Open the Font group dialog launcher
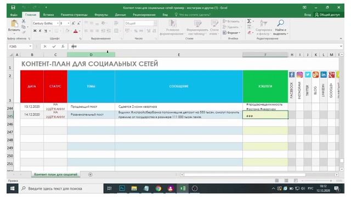Viewport: 351px width, 197px height. (80, 39)
